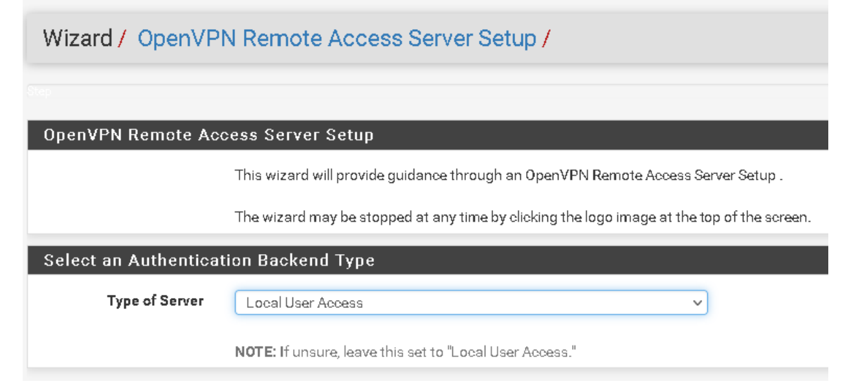Screen dimensions: 849x388
Task: Click the selected "Local User Access" value
Action: tap(305, 303)
